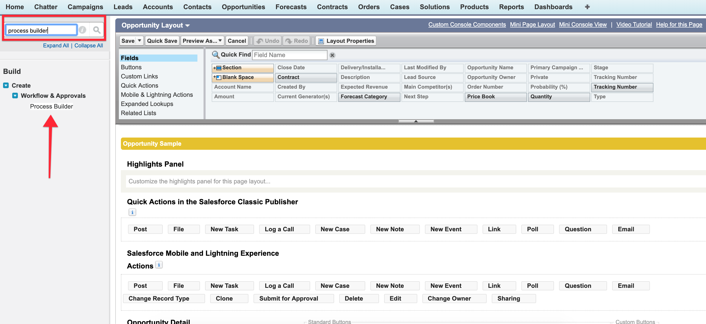Click info icon under Classic Publisher heading

pyautogui.click(x=132, y=212)
